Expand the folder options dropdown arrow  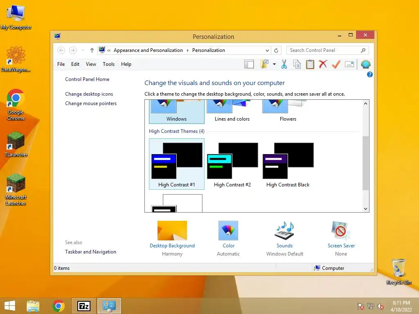coord(274,64)
